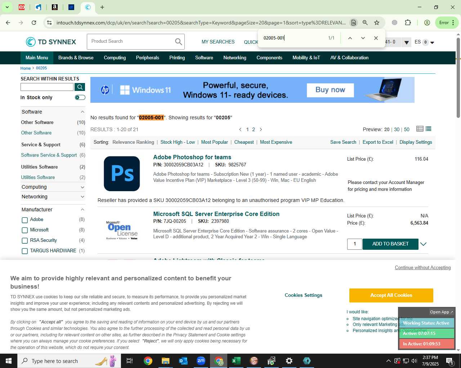Switch to grid view layout icon
This screenshot has width=461, height=368.
pyautogui.click(x=420, y=129)
